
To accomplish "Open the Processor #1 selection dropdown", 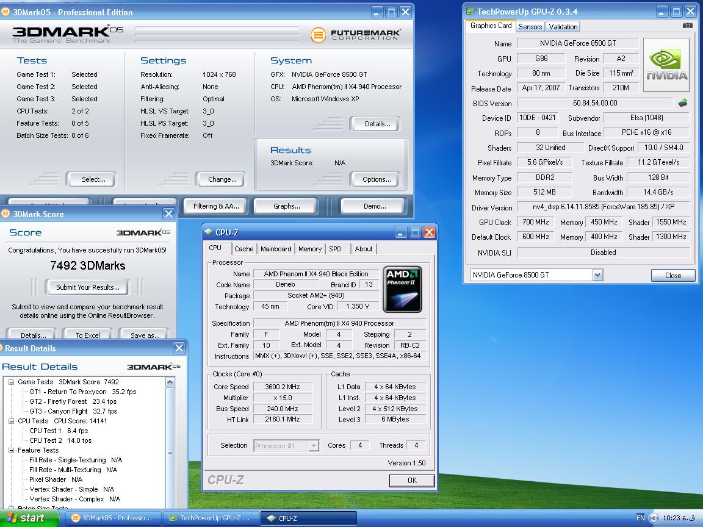I will (314, 445).
